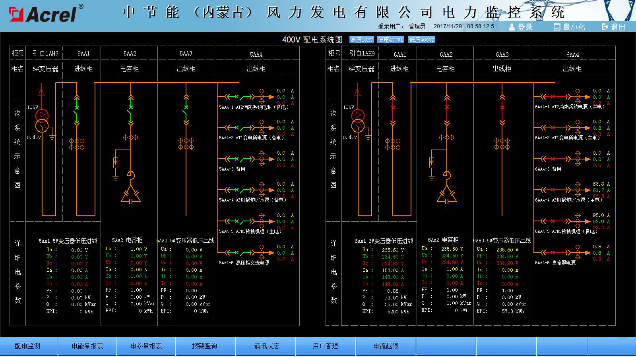Click the 5AA1 incoming breaker symbol
Screen dimensions: 636x357
(77, 110)
